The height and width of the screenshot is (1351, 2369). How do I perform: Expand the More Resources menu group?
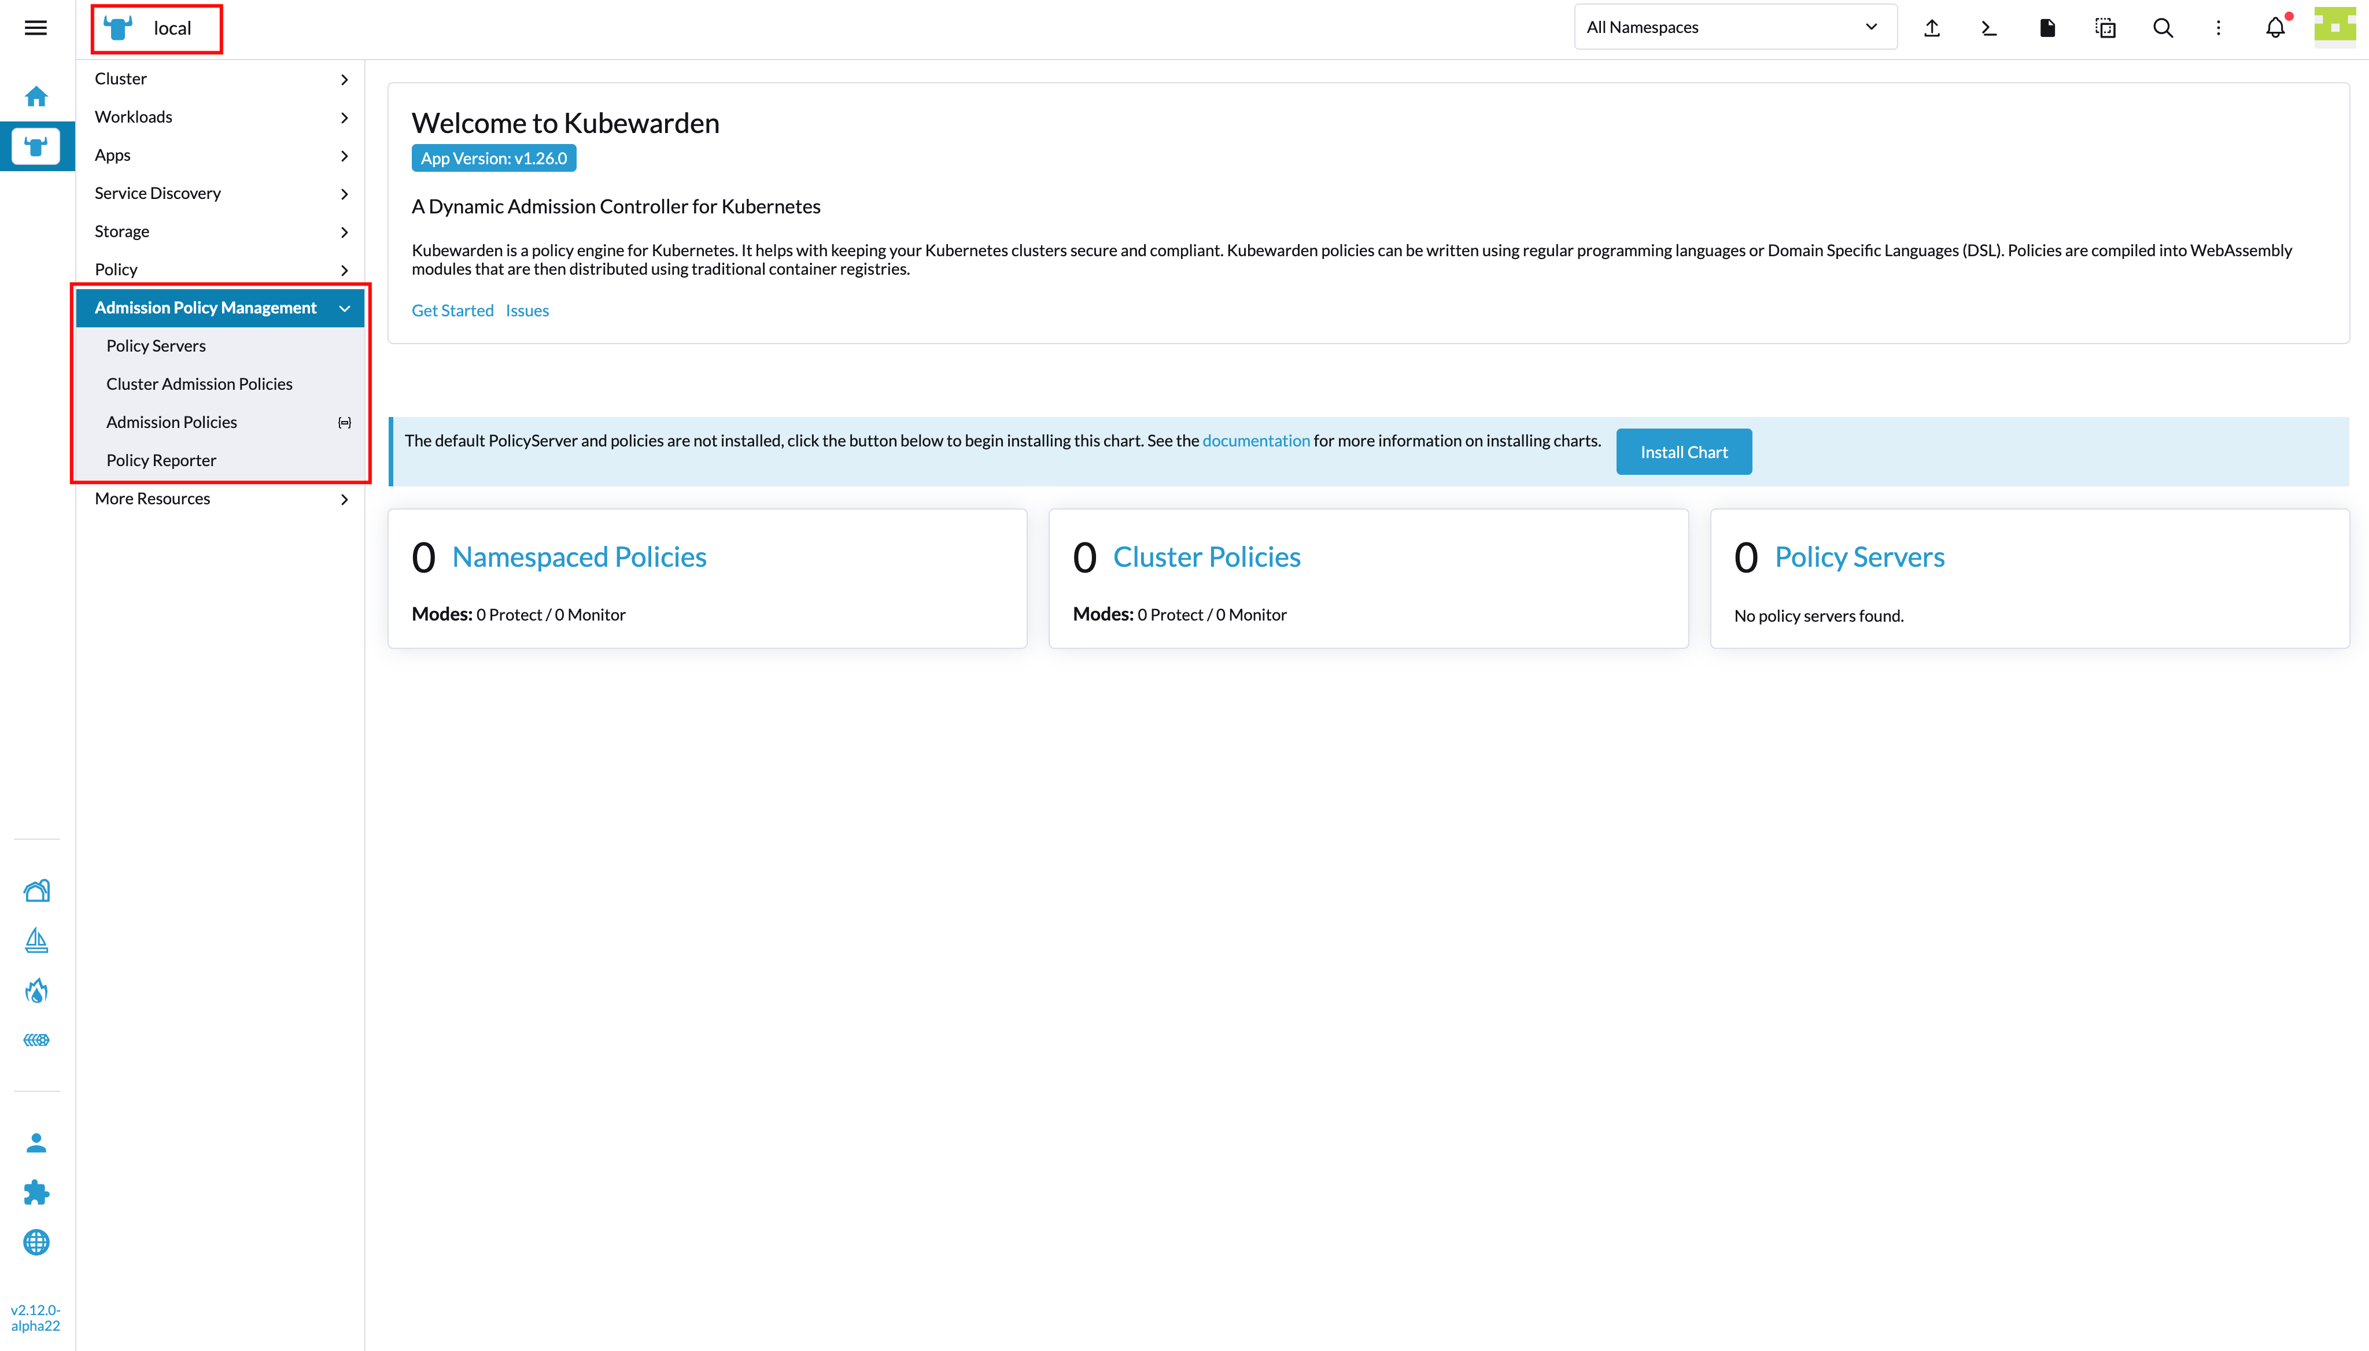pyautogui.click(x=221, y=499)
